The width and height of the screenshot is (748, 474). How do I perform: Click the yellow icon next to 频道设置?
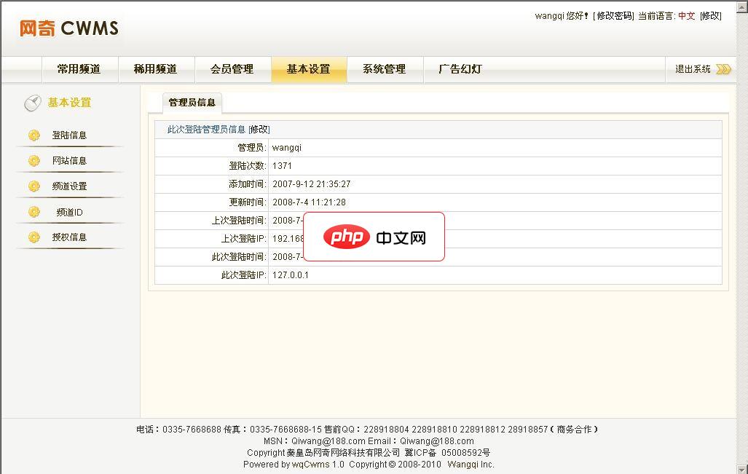[x=35, y=186]
